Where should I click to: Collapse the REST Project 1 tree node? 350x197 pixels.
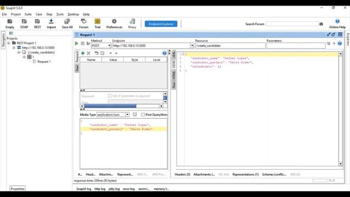[x=9, y=43]
